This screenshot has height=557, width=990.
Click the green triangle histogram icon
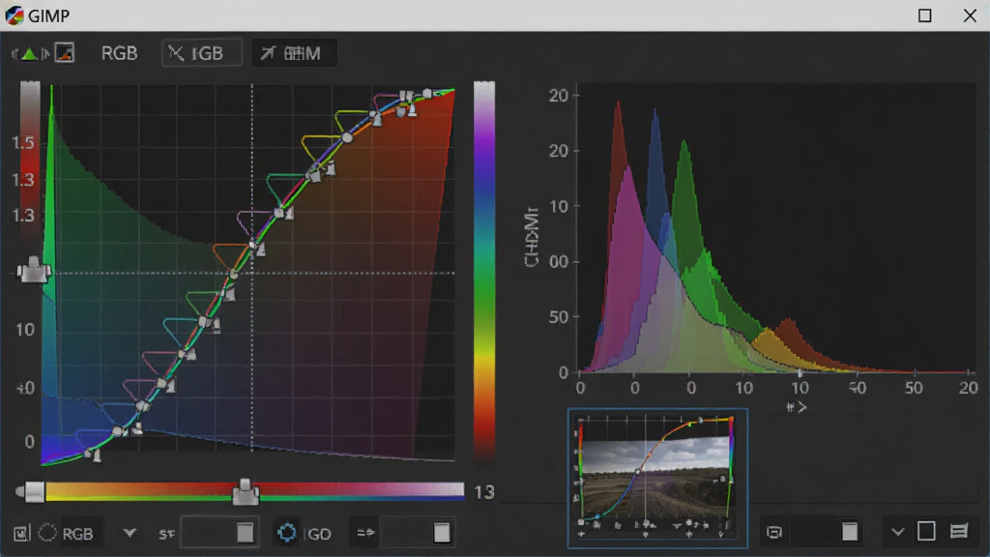tap(29, 54)
